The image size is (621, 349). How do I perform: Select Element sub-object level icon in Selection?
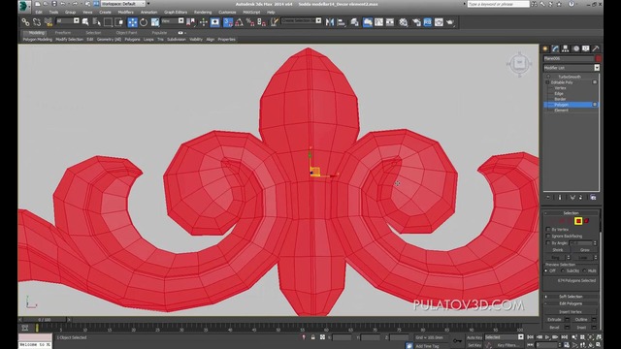pos(586,221)
